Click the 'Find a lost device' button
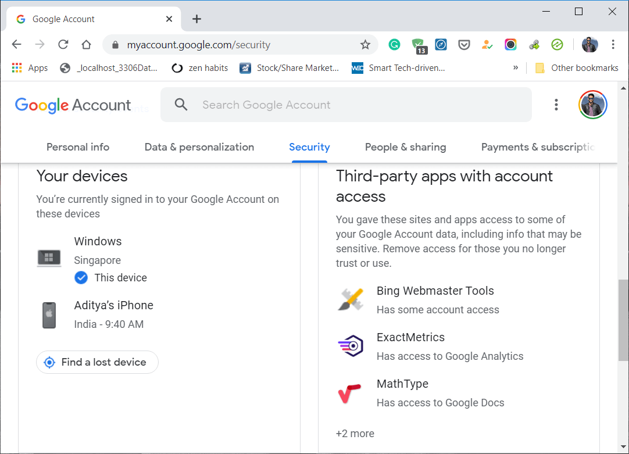This screenshot has height=454, width=629. pos(97,362)
